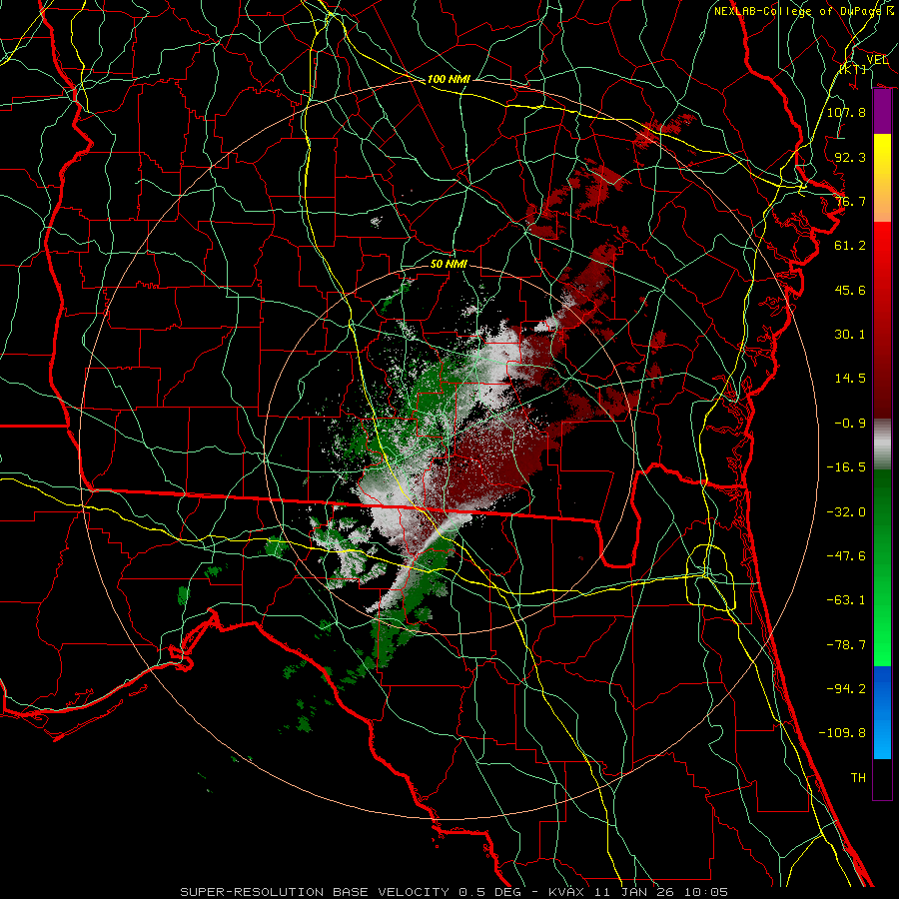Click the Super-Resolution Base Velocity caption
The image size is (899, 899).
454,892
